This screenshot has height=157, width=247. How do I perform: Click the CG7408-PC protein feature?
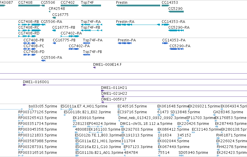pyautogui.click(x=30, y=49)
